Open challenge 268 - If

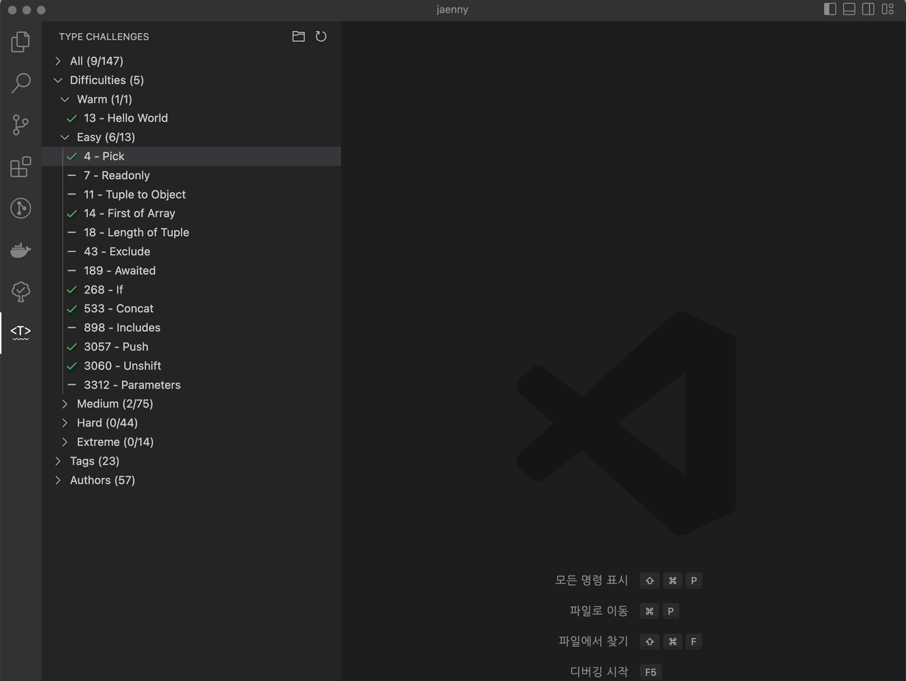(x=191, y=290)
